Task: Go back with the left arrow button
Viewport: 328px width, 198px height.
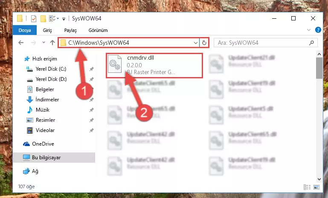Action: point(21,43)
